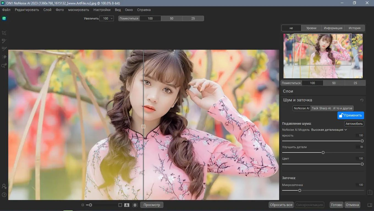Click the blue Применить button

click(351, 115)
